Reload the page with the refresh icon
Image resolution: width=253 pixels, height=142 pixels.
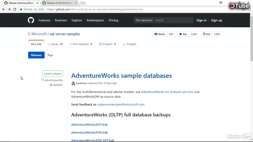coord(15,9)
